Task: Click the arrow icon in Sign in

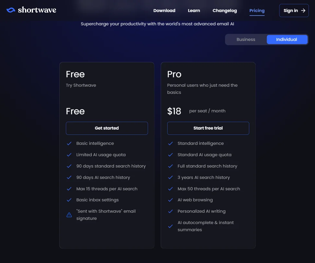Action: [x=303, y=10]
